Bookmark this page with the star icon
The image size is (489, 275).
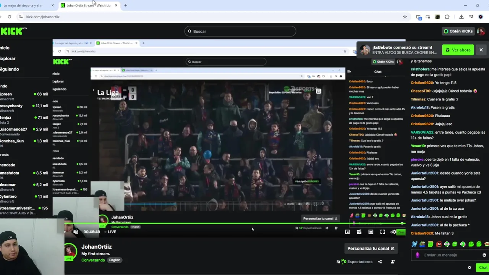click(405, 17)
